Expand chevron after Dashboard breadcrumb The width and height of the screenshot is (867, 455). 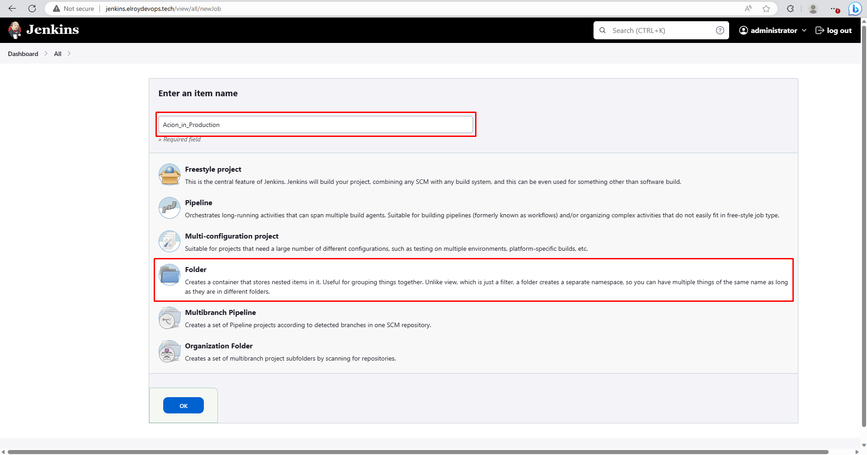[x=46, y=53]
